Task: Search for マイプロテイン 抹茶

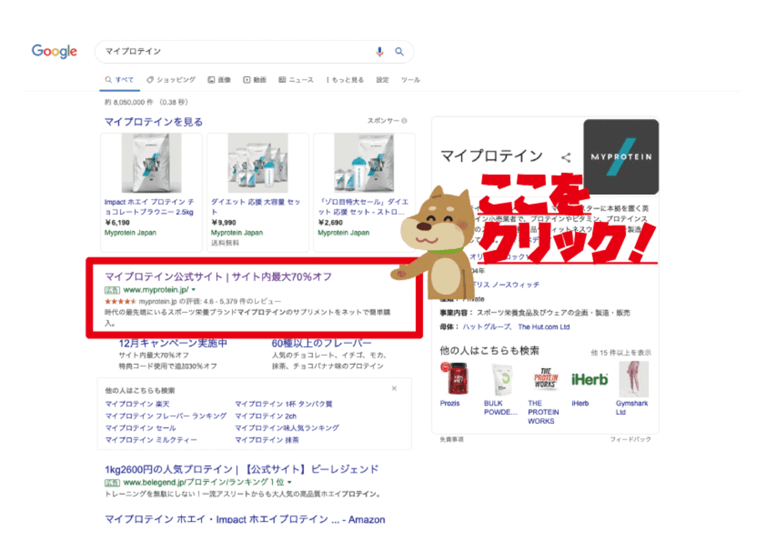Action: tap(267, 440)
